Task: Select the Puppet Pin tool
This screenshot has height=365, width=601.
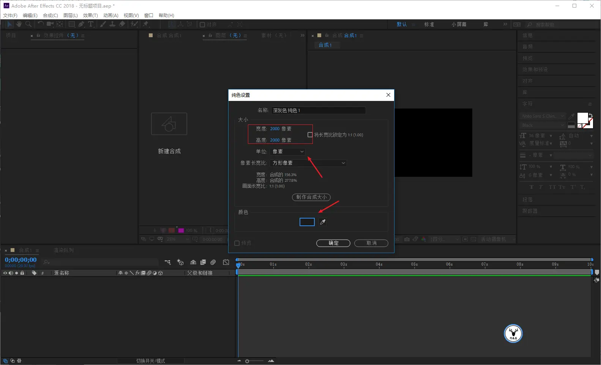Action: click(x=145, y=24)
